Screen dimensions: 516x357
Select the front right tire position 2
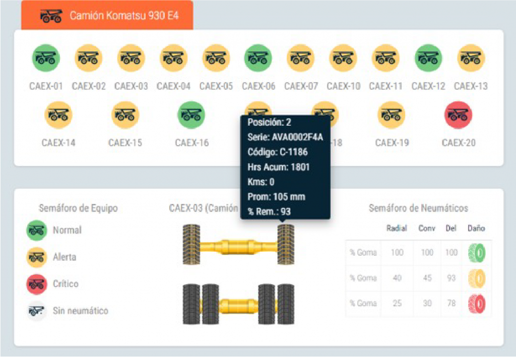[286, 245]
